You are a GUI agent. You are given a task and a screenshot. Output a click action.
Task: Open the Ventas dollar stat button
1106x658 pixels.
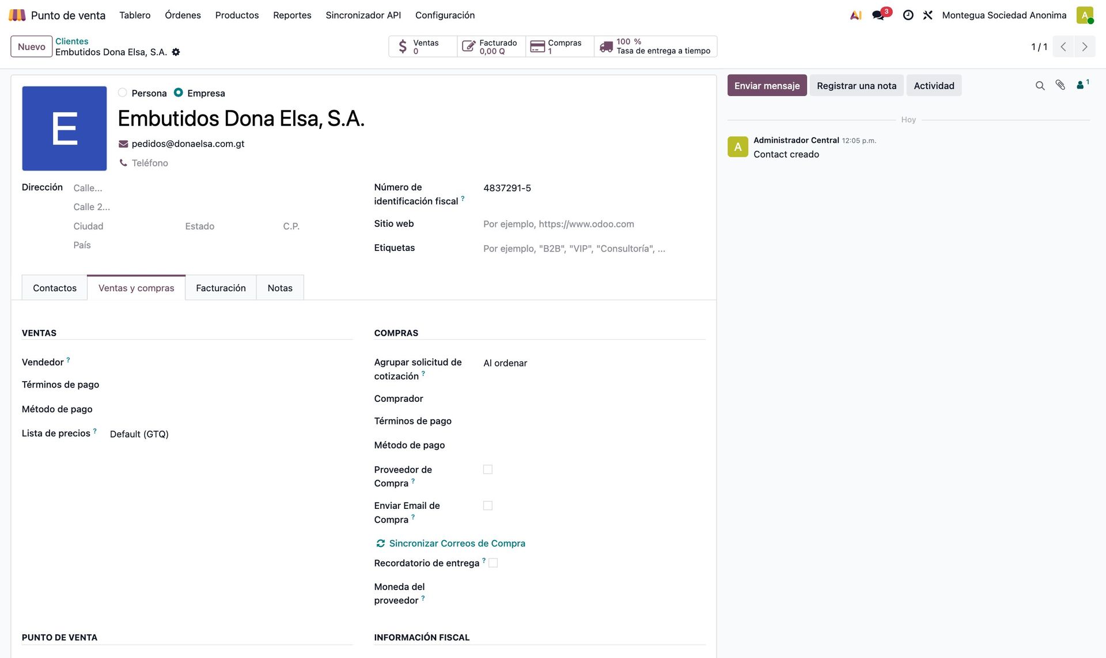point(423,47)
